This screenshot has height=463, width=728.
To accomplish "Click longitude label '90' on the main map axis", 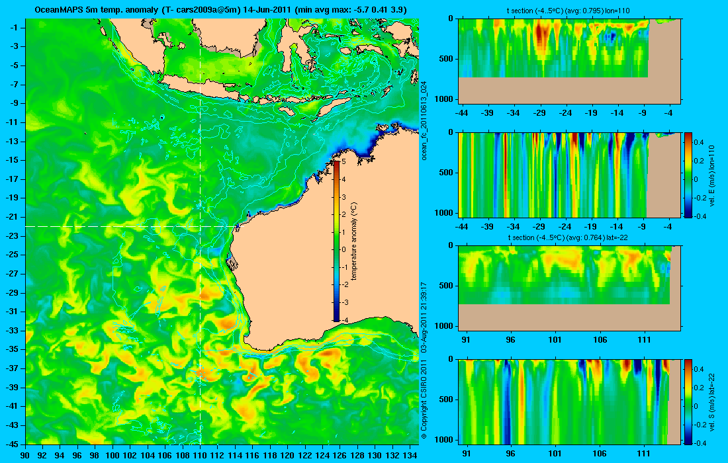I will point(26,455).
